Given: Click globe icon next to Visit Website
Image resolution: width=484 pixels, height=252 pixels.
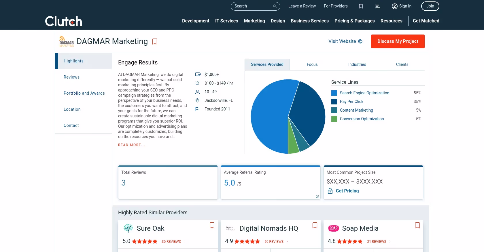Looking at the screenshot, I should click(x=360, y=41).
